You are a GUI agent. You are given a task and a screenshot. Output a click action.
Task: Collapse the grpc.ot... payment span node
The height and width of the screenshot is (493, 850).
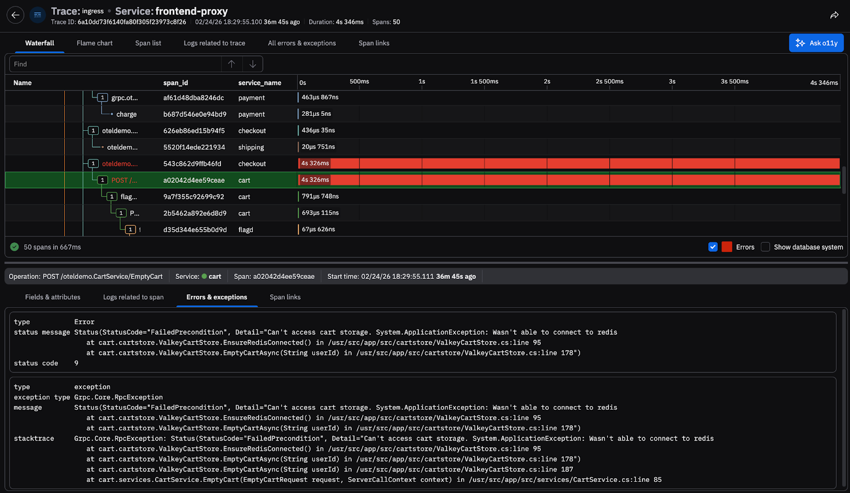pyautogui.click(x=103, y=98)
